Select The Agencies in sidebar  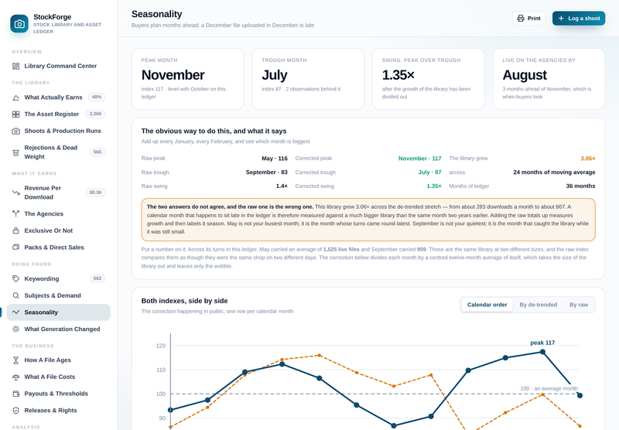click(x=59, y=213)
